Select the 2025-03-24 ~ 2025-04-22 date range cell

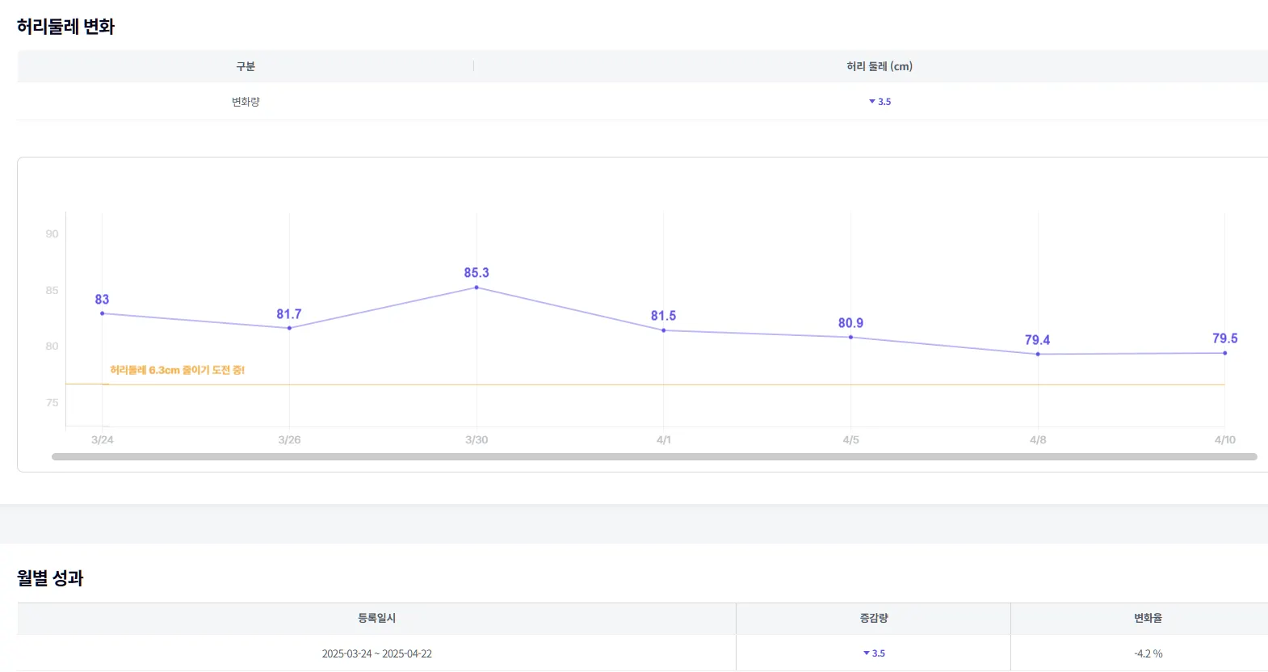[376, 653]
